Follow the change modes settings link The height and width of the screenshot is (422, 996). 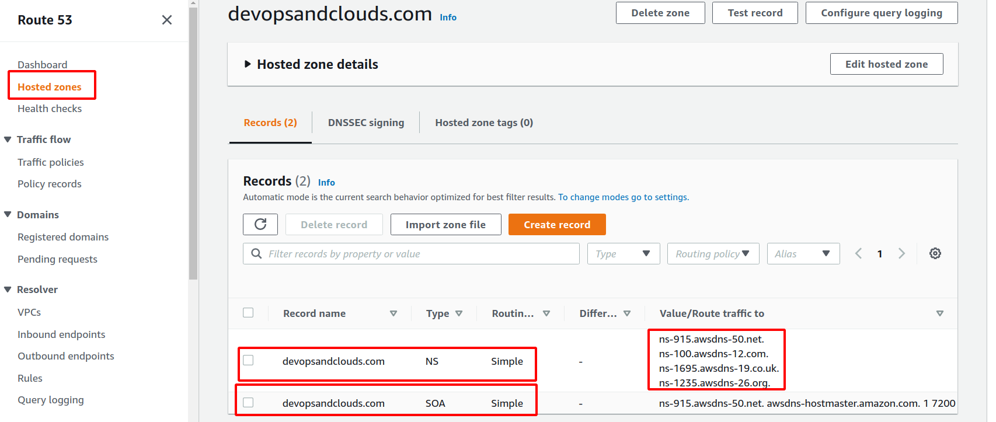click(623, 197)
